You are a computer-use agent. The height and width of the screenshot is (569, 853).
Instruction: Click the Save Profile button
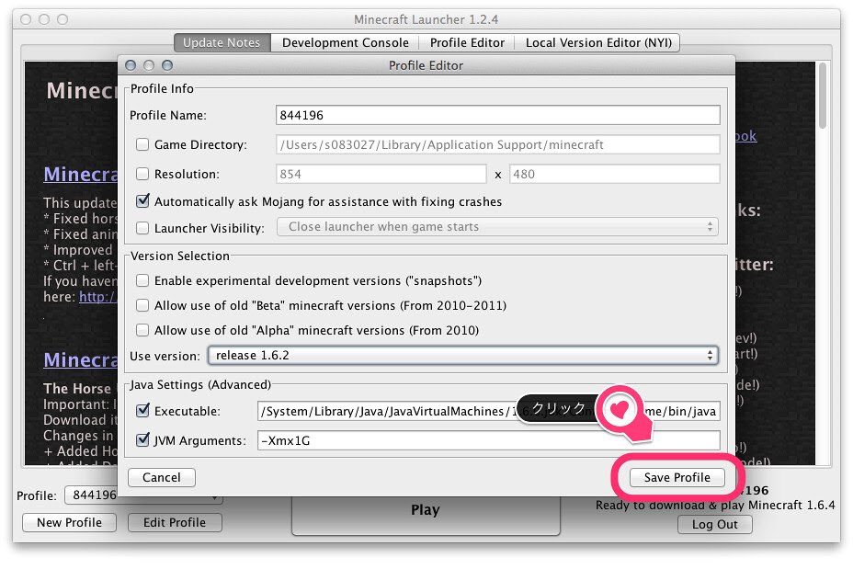[x=677, y=478]
